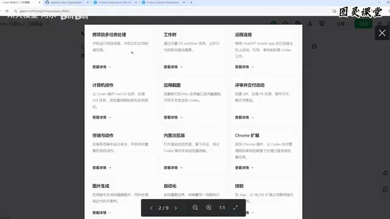
Task: Click the star favorite icon in header
Action: pos(286,24)
